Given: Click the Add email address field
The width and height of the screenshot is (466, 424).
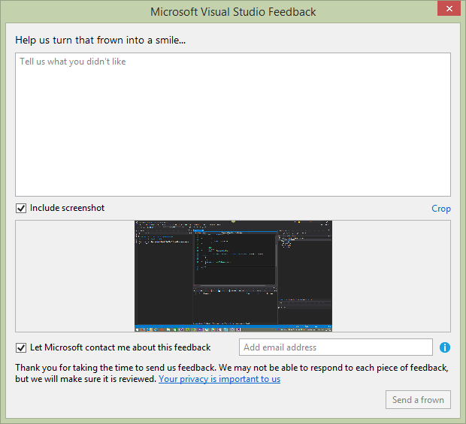Looking at the screenshot, I should click(336, 347).
